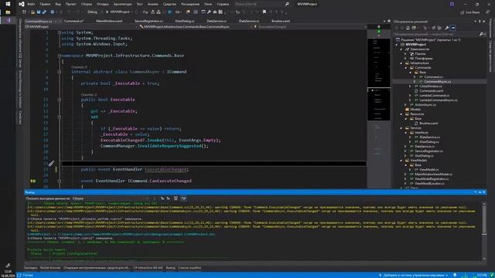The image size is (495, 278).
Task: Open the ExecutableChanged member navigation dropdown
Action: [x=309, y=27]
